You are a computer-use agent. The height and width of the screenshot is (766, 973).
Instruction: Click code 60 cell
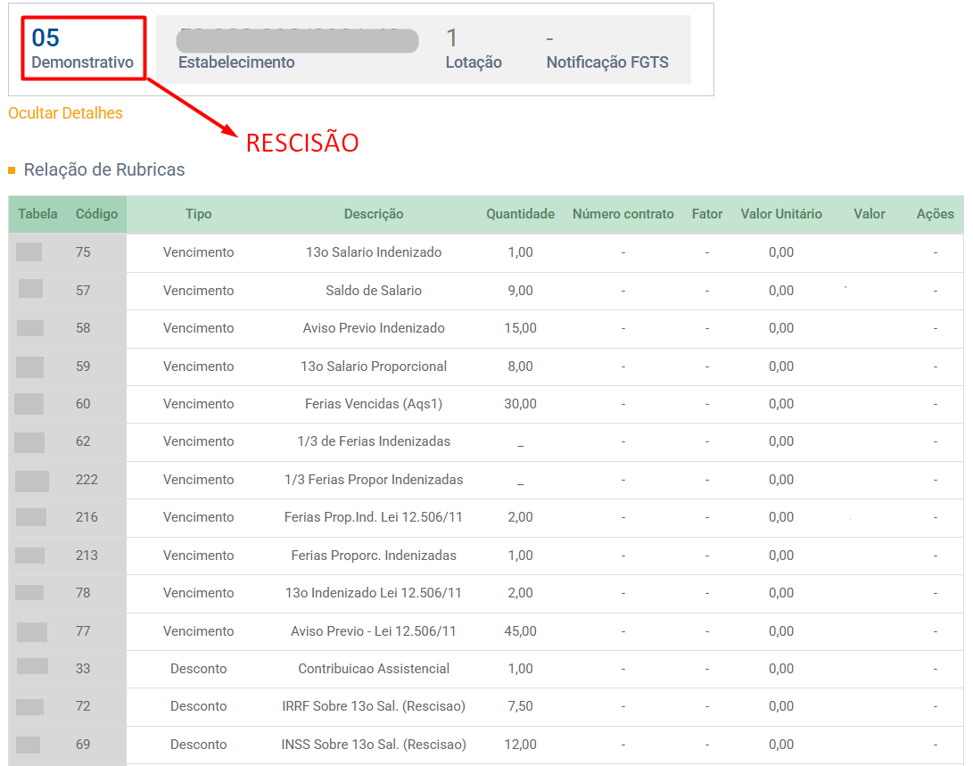coord(83,404)
